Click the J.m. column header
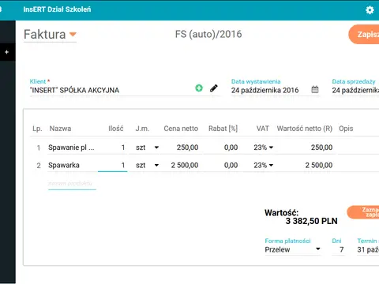379x284 pixels. [142, 129]
